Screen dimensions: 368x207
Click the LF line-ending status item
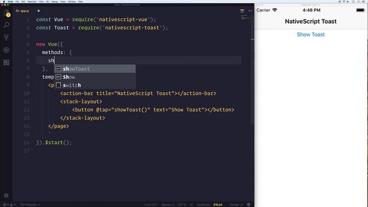pyautogui.click(x=191, y=205)
